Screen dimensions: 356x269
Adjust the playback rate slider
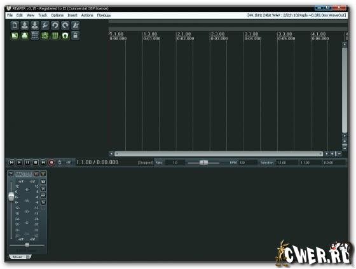pyautogui.click(x=203, y=162)
